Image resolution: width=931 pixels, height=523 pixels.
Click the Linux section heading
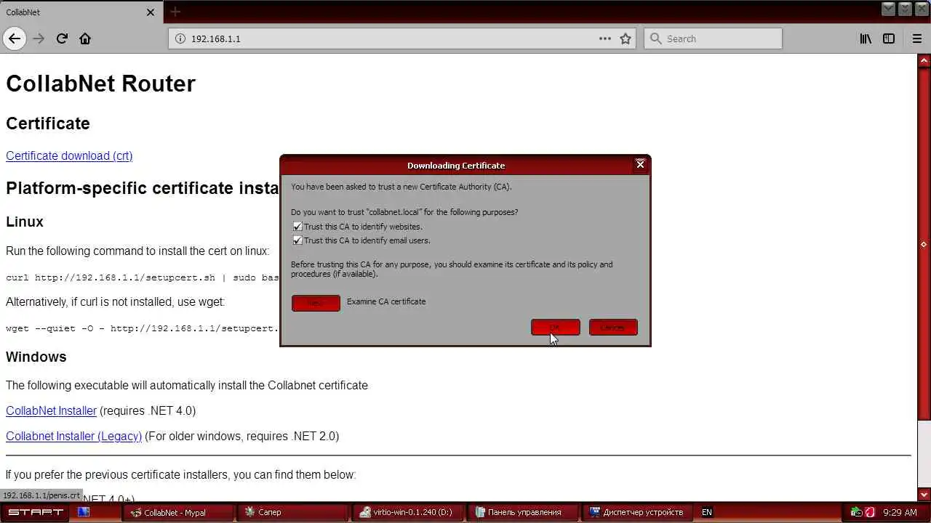click(25, 222)
